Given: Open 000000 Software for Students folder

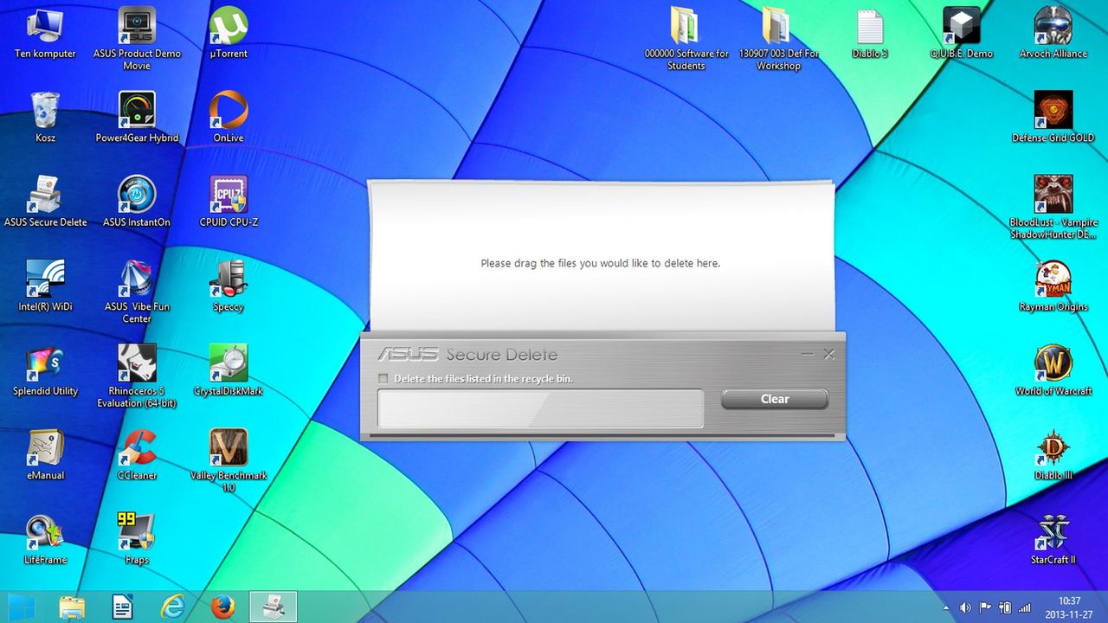Looking at the screenshot, I should click(686, 39).
